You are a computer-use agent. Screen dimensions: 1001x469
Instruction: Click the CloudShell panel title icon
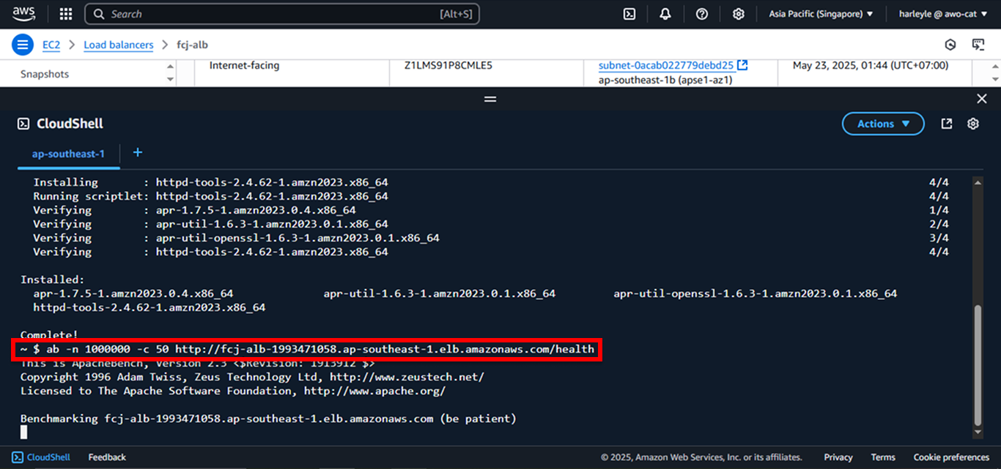pos(23,124)
